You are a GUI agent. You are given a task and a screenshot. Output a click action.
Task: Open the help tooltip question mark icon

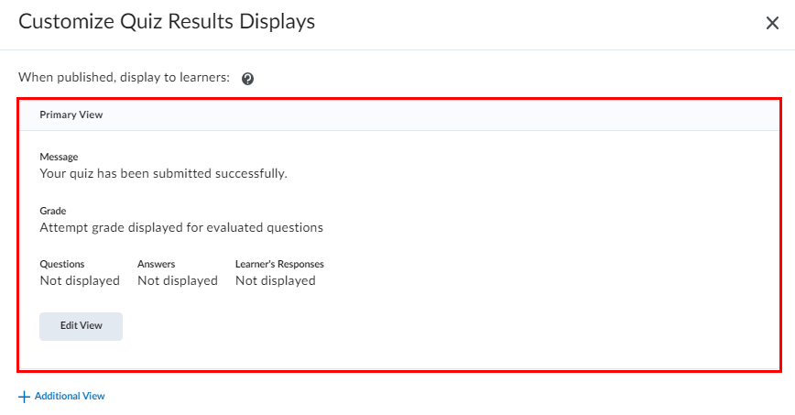(x=247, y=79)
